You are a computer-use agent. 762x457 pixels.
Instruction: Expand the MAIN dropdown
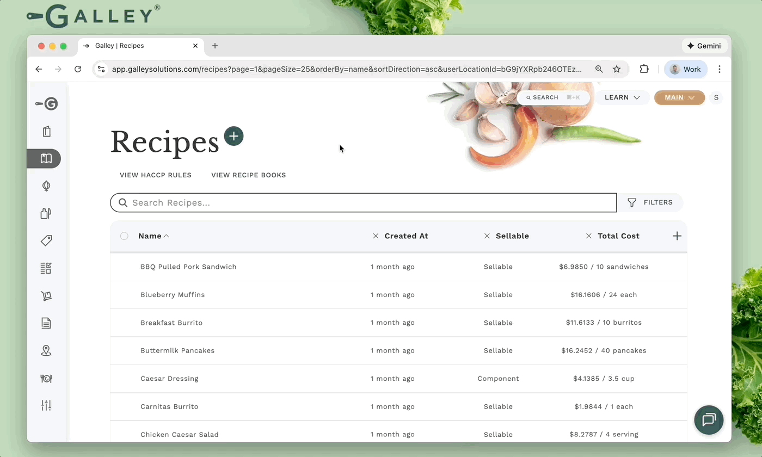tap(679, 97)
